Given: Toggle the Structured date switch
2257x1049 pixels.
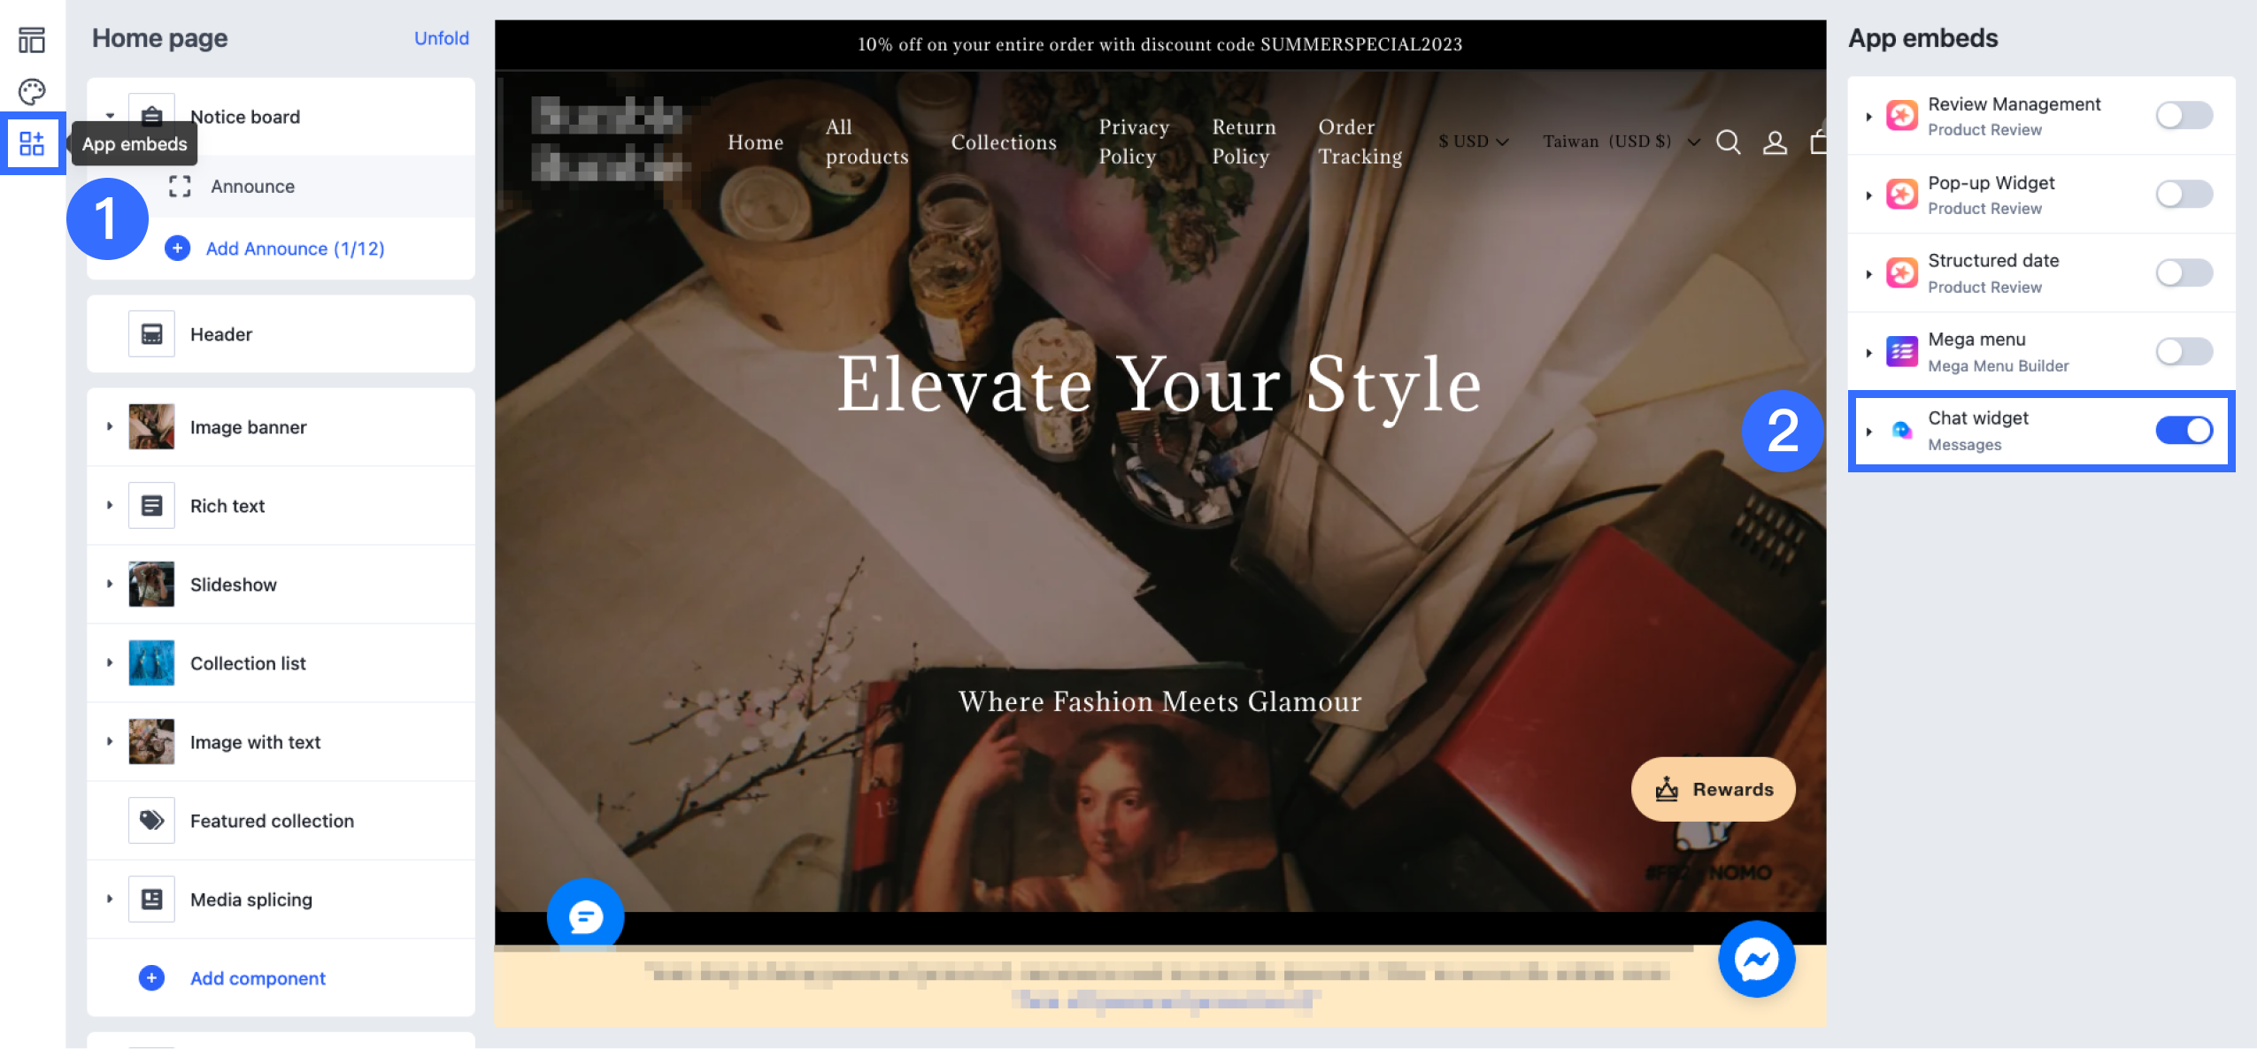Looking at the screenshot, I should point(2184,273).
